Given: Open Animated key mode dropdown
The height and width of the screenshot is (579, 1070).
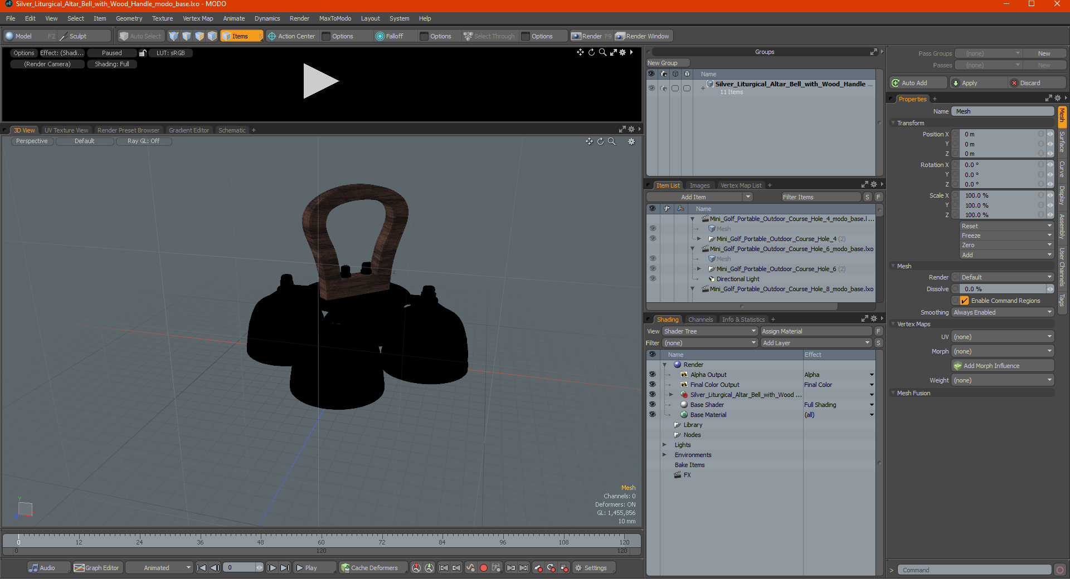Looking at the screenshot, I should pos(159,568).
